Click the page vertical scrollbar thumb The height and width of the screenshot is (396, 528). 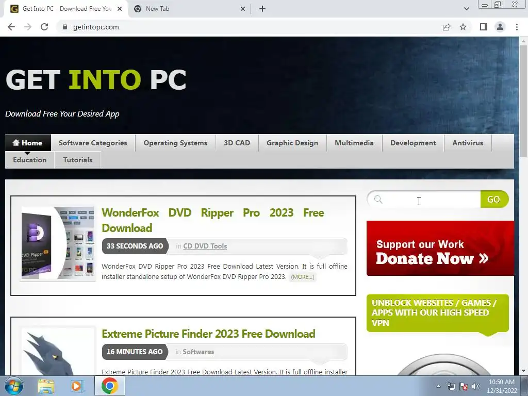click(x=524, y=101)
